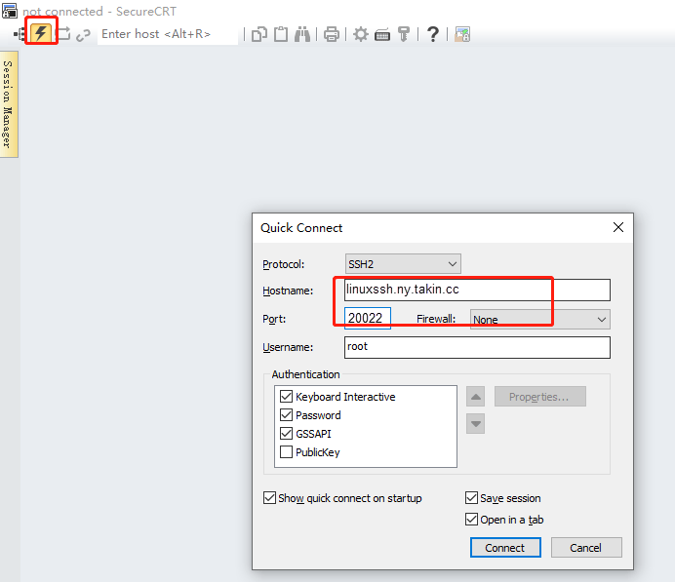Open Find using the binoculars icon
The image size is (675, 582).
coord(302,34)
